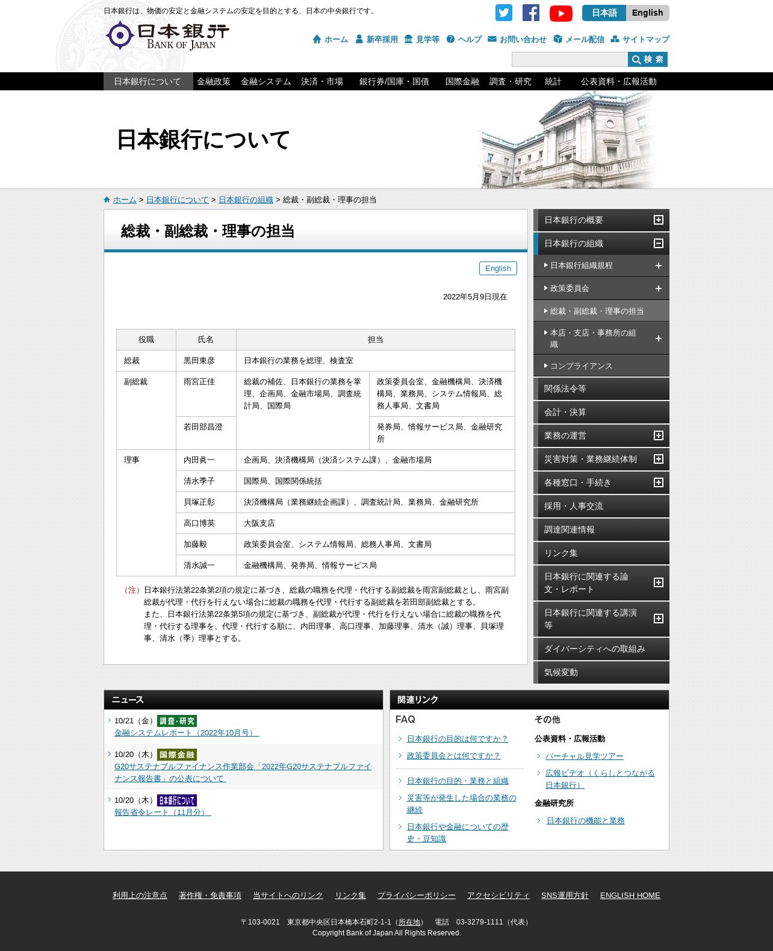This screenshot has width=773, height=951.
Task: Open 災害等が発生した場合の業務の継続 link
Action: pyautogui.click(x=462, y=804)
